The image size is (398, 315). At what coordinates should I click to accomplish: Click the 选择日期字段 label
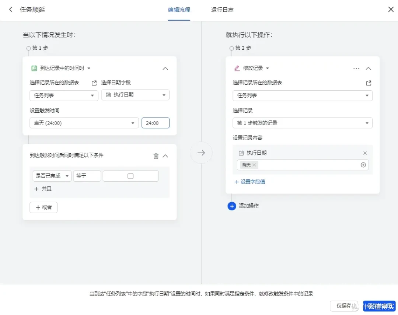pos(116,83)
